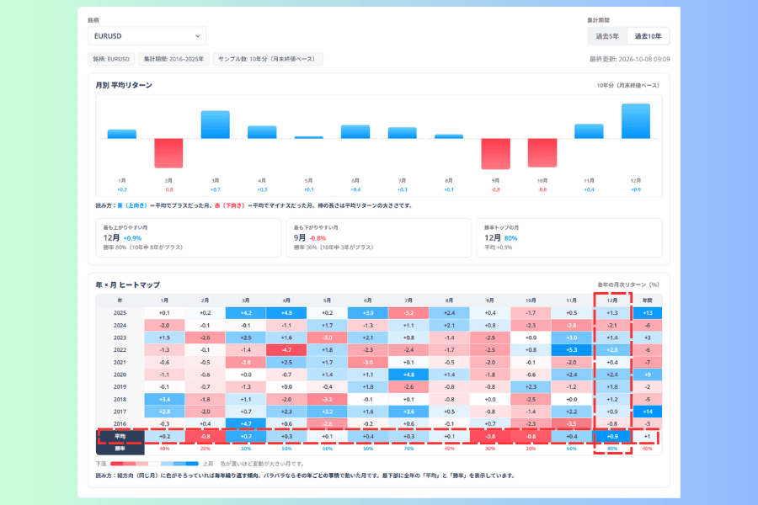Image resolution: width=758 pixels, height=505 pixels.
Task: Click 2020 annual total cell +9
Action: pyautogui.click(x=648, y=375)
